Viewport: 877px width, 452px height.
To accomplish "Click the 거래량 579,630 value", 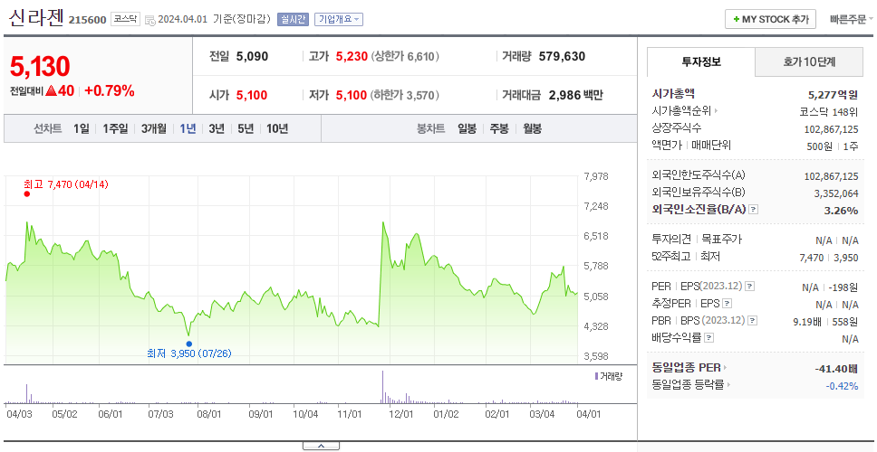I will click(562, 56).
